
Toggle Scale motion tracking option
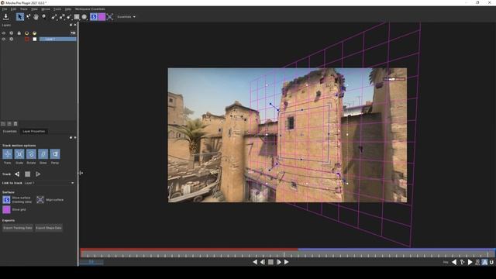(19, 154)
